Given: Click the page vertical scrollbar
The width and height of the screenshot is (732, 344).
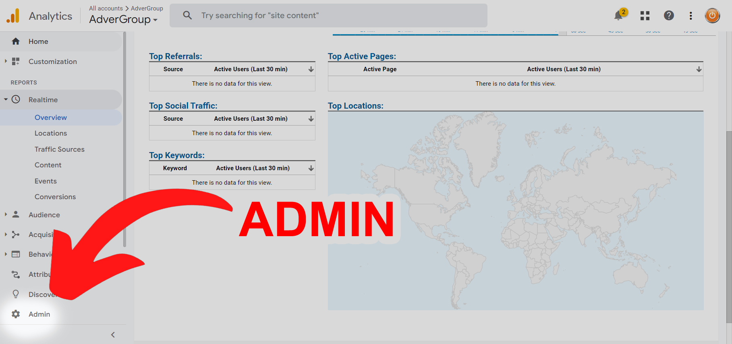Looking at the screenshot, I should [x=729, y=227].
